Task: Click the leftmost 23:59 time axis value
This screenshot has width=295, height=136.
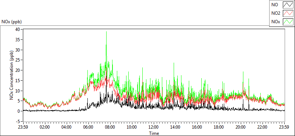Action: coord(23,127)
